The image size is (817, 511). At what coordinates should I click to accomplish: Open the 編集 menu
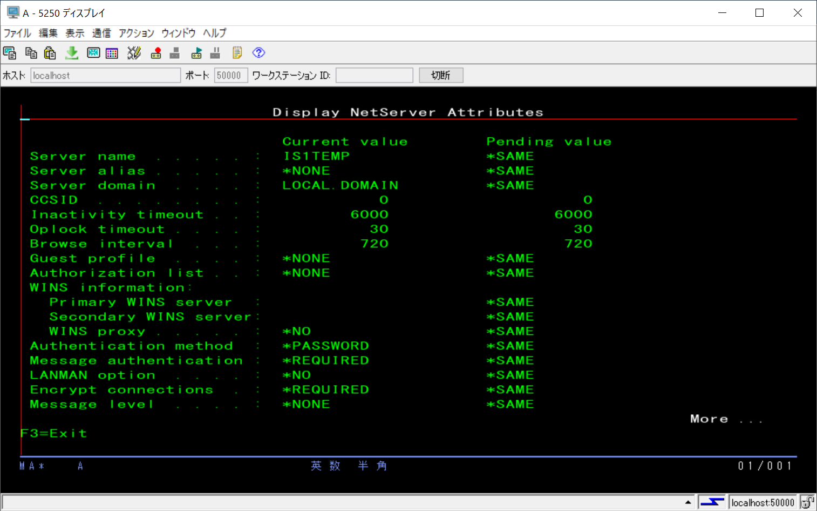click(48, 33)
